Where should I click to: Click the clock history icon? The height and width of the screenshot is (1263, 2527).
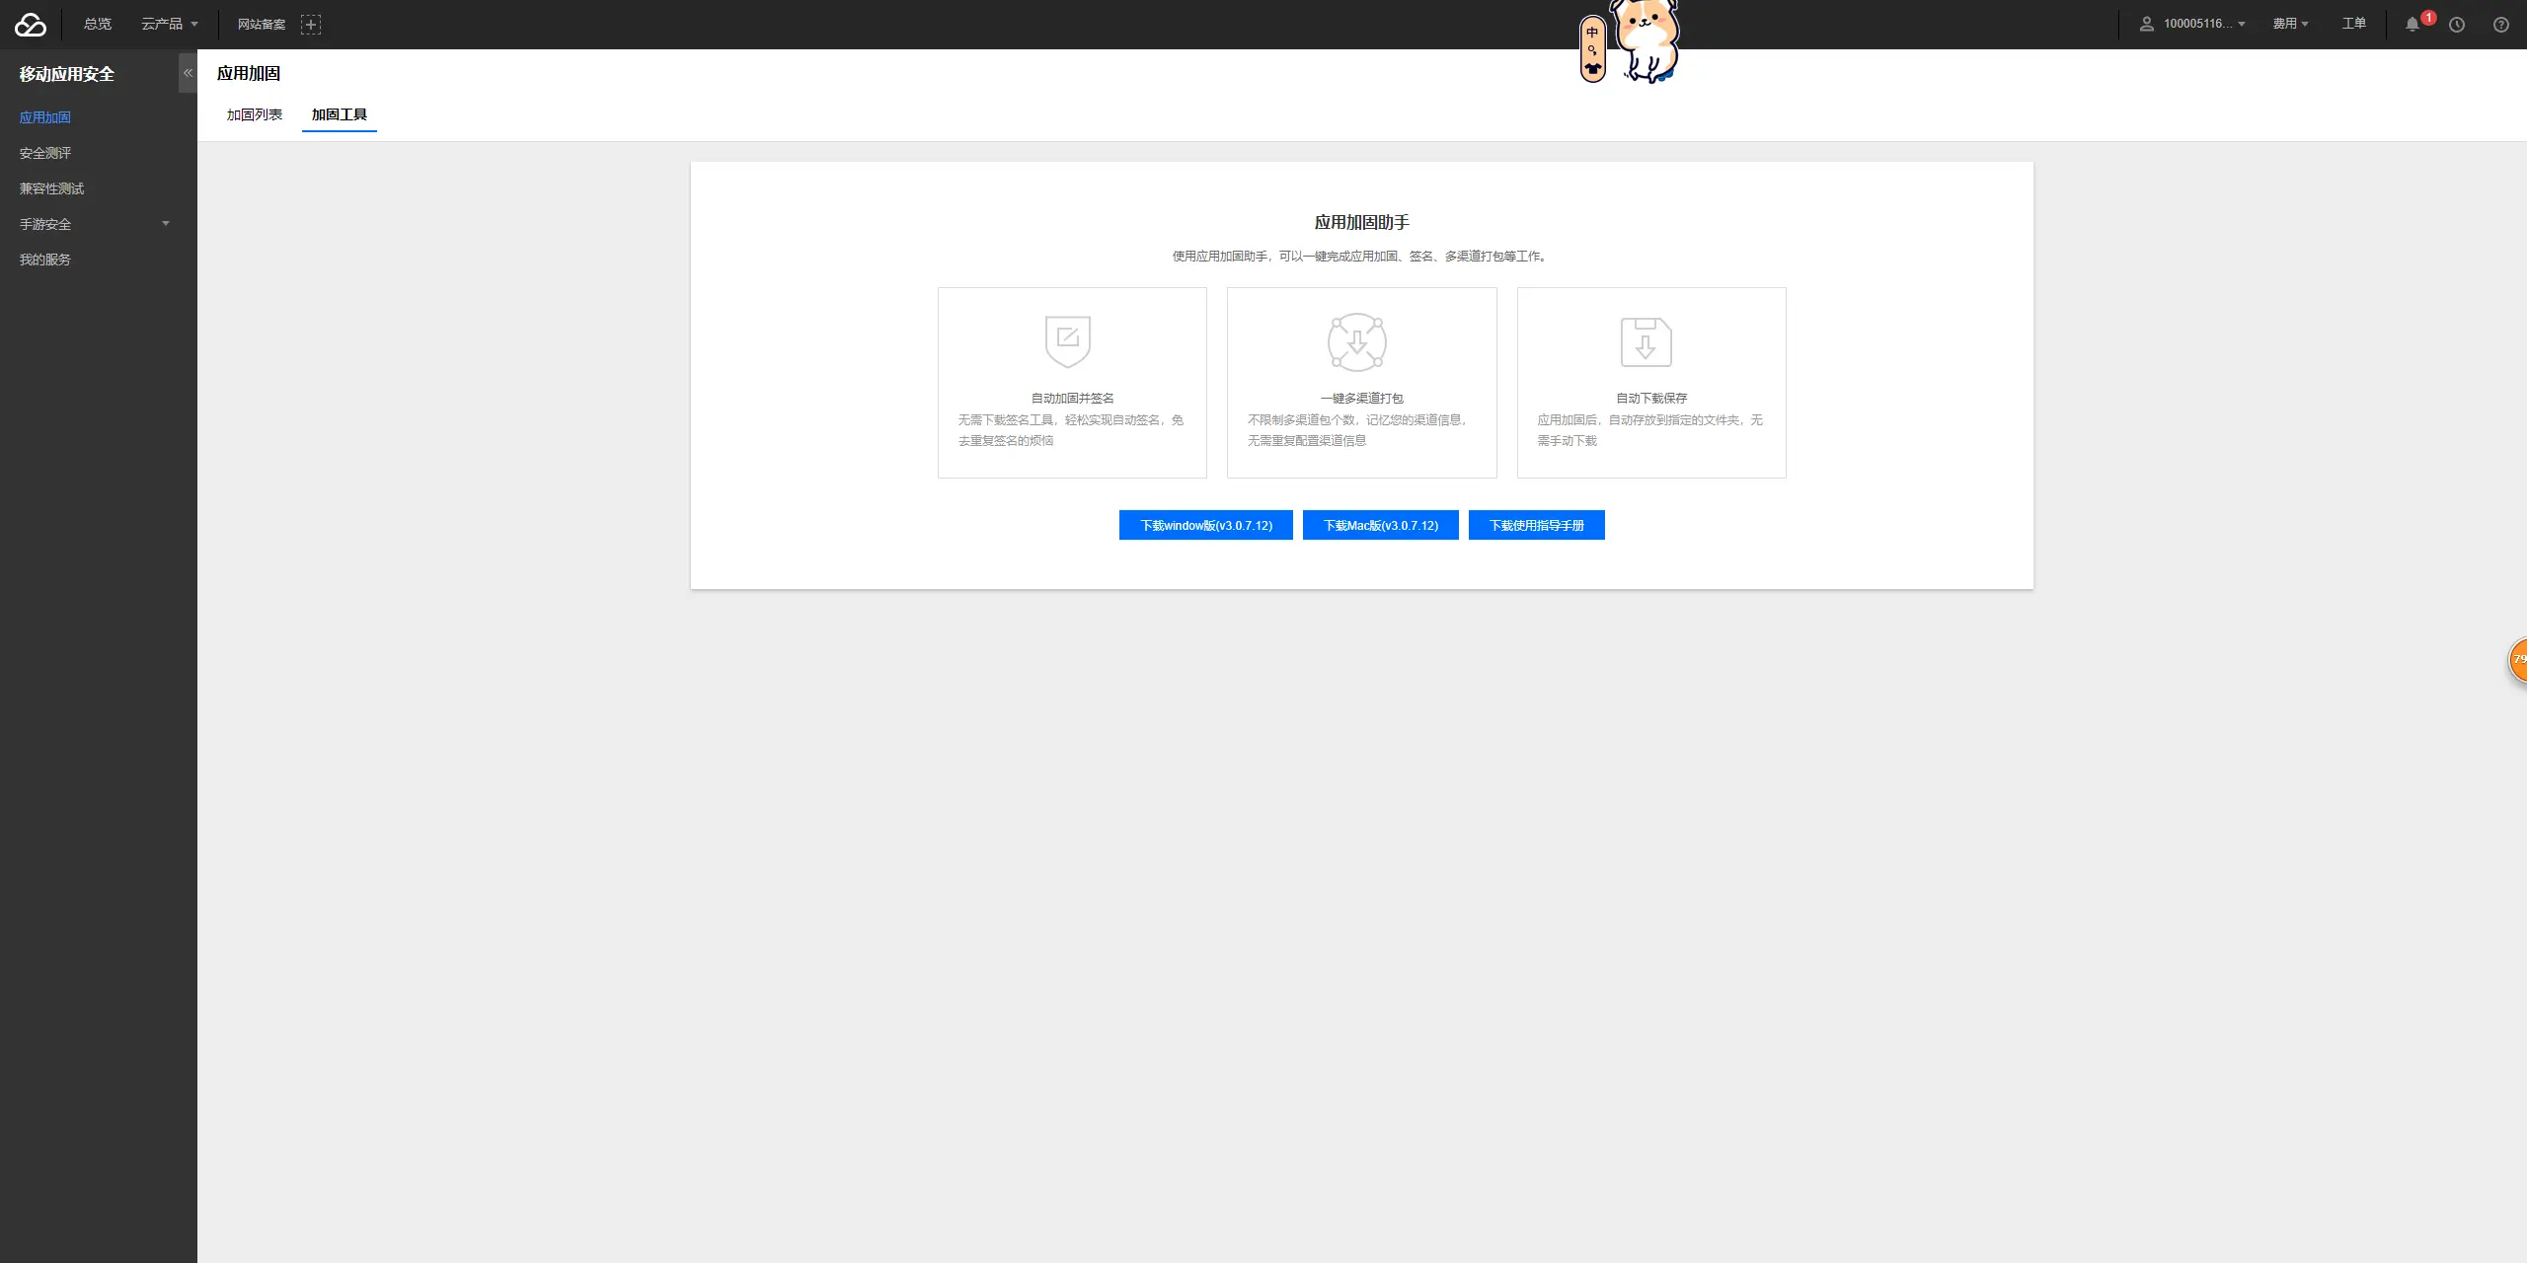(2457, 25)
